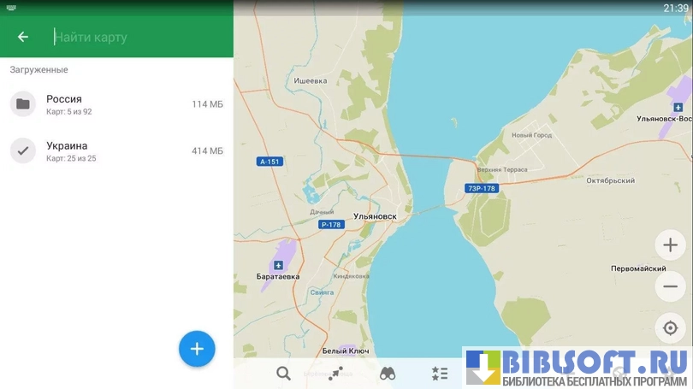Open the bookmarks list star icon

(440, 373)
